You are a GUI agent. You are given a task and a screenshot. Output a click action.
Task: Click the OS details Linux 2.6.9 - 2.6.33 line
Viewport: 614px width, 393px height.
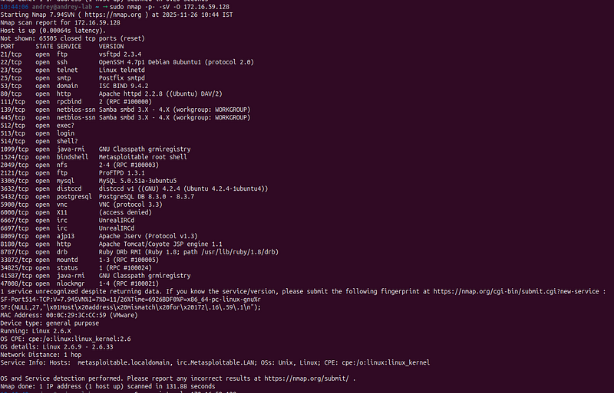[x=57, y=347]
